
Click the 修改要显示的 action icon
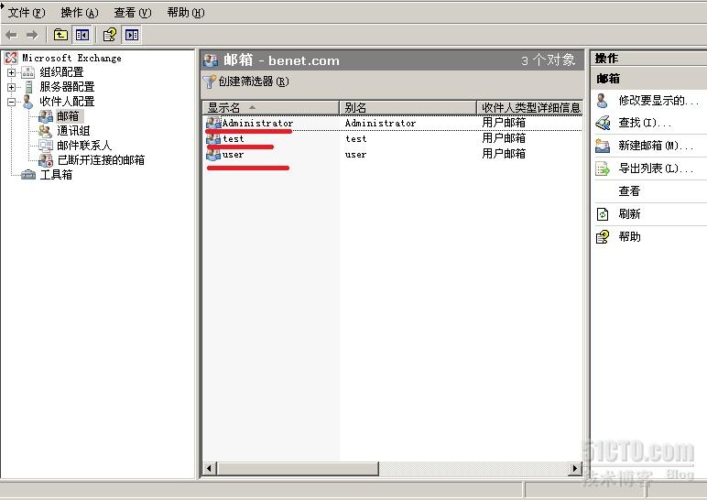[602, 101]
